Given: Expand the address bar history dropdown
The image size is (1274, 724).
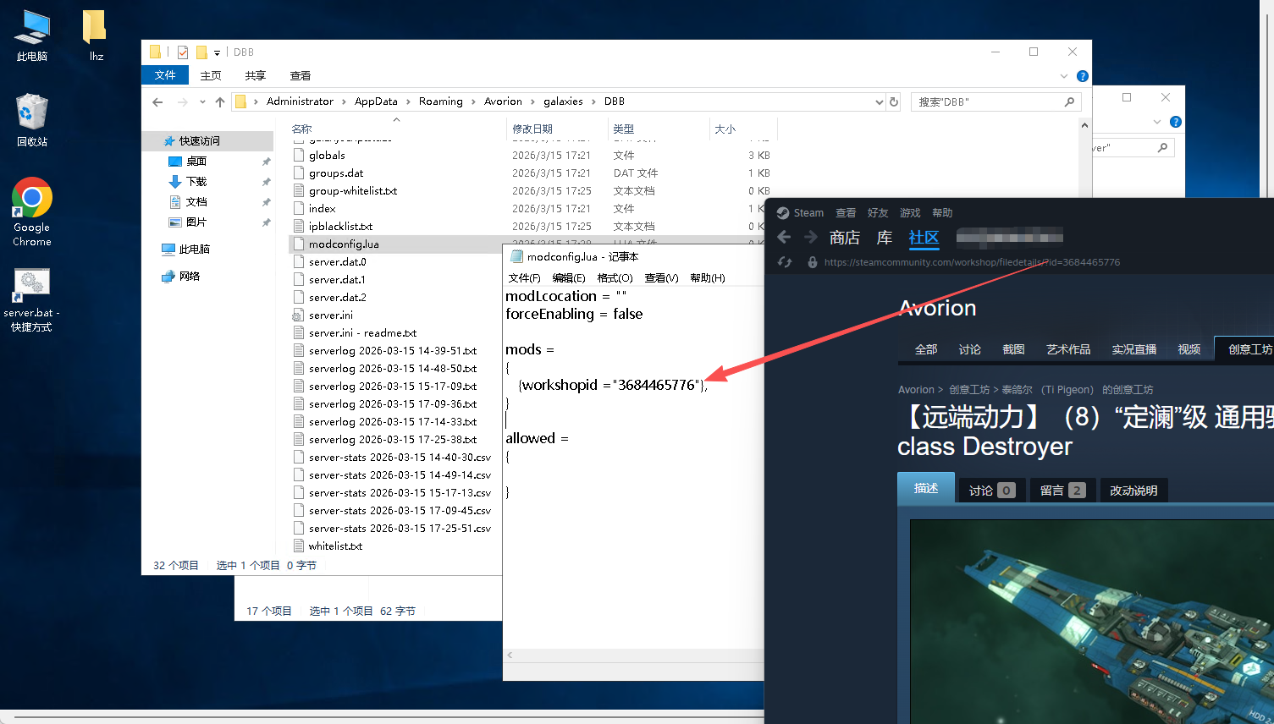Looking at the screenshot, I should [879, 101].
